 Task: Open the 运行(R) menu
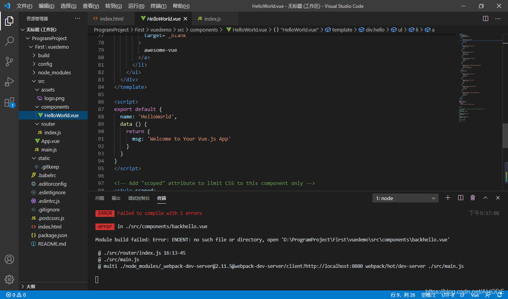(x=136, y=6)
